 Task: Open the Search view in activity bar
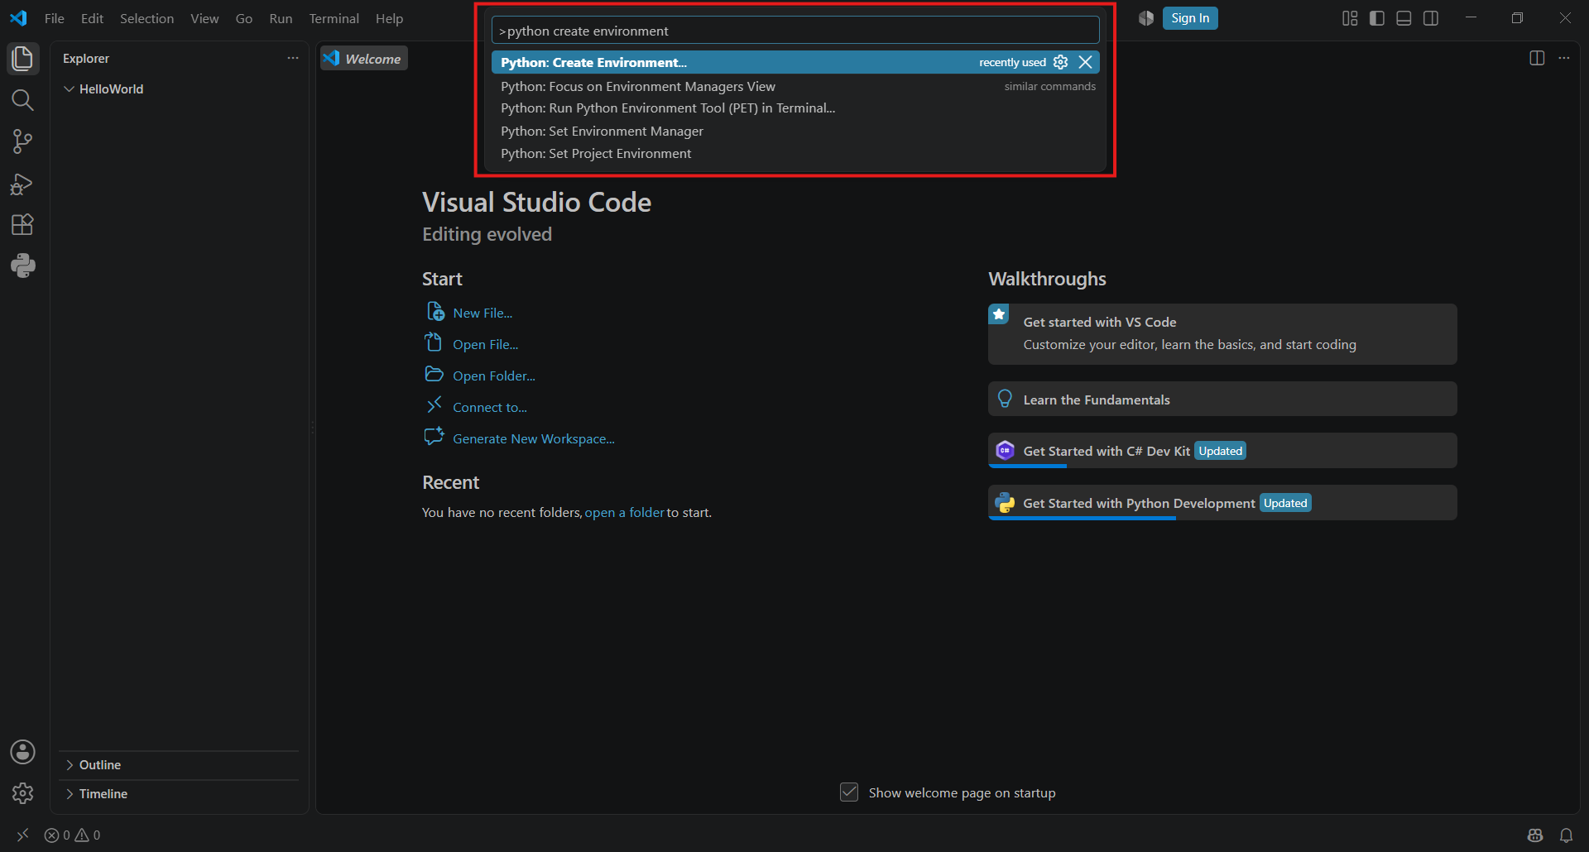tap(22, 100)
